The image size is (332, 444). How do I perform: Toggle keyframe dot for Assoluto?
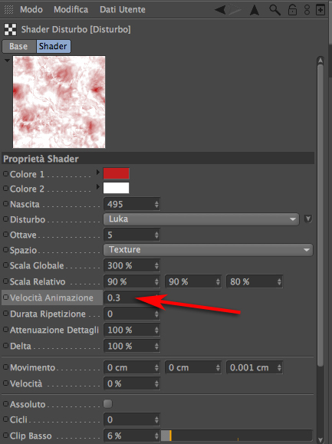point(5,403)
